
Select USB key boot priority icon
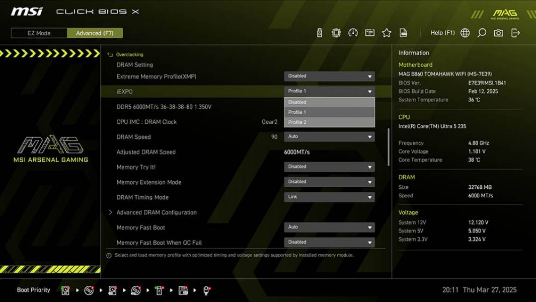tap(159, 290)
